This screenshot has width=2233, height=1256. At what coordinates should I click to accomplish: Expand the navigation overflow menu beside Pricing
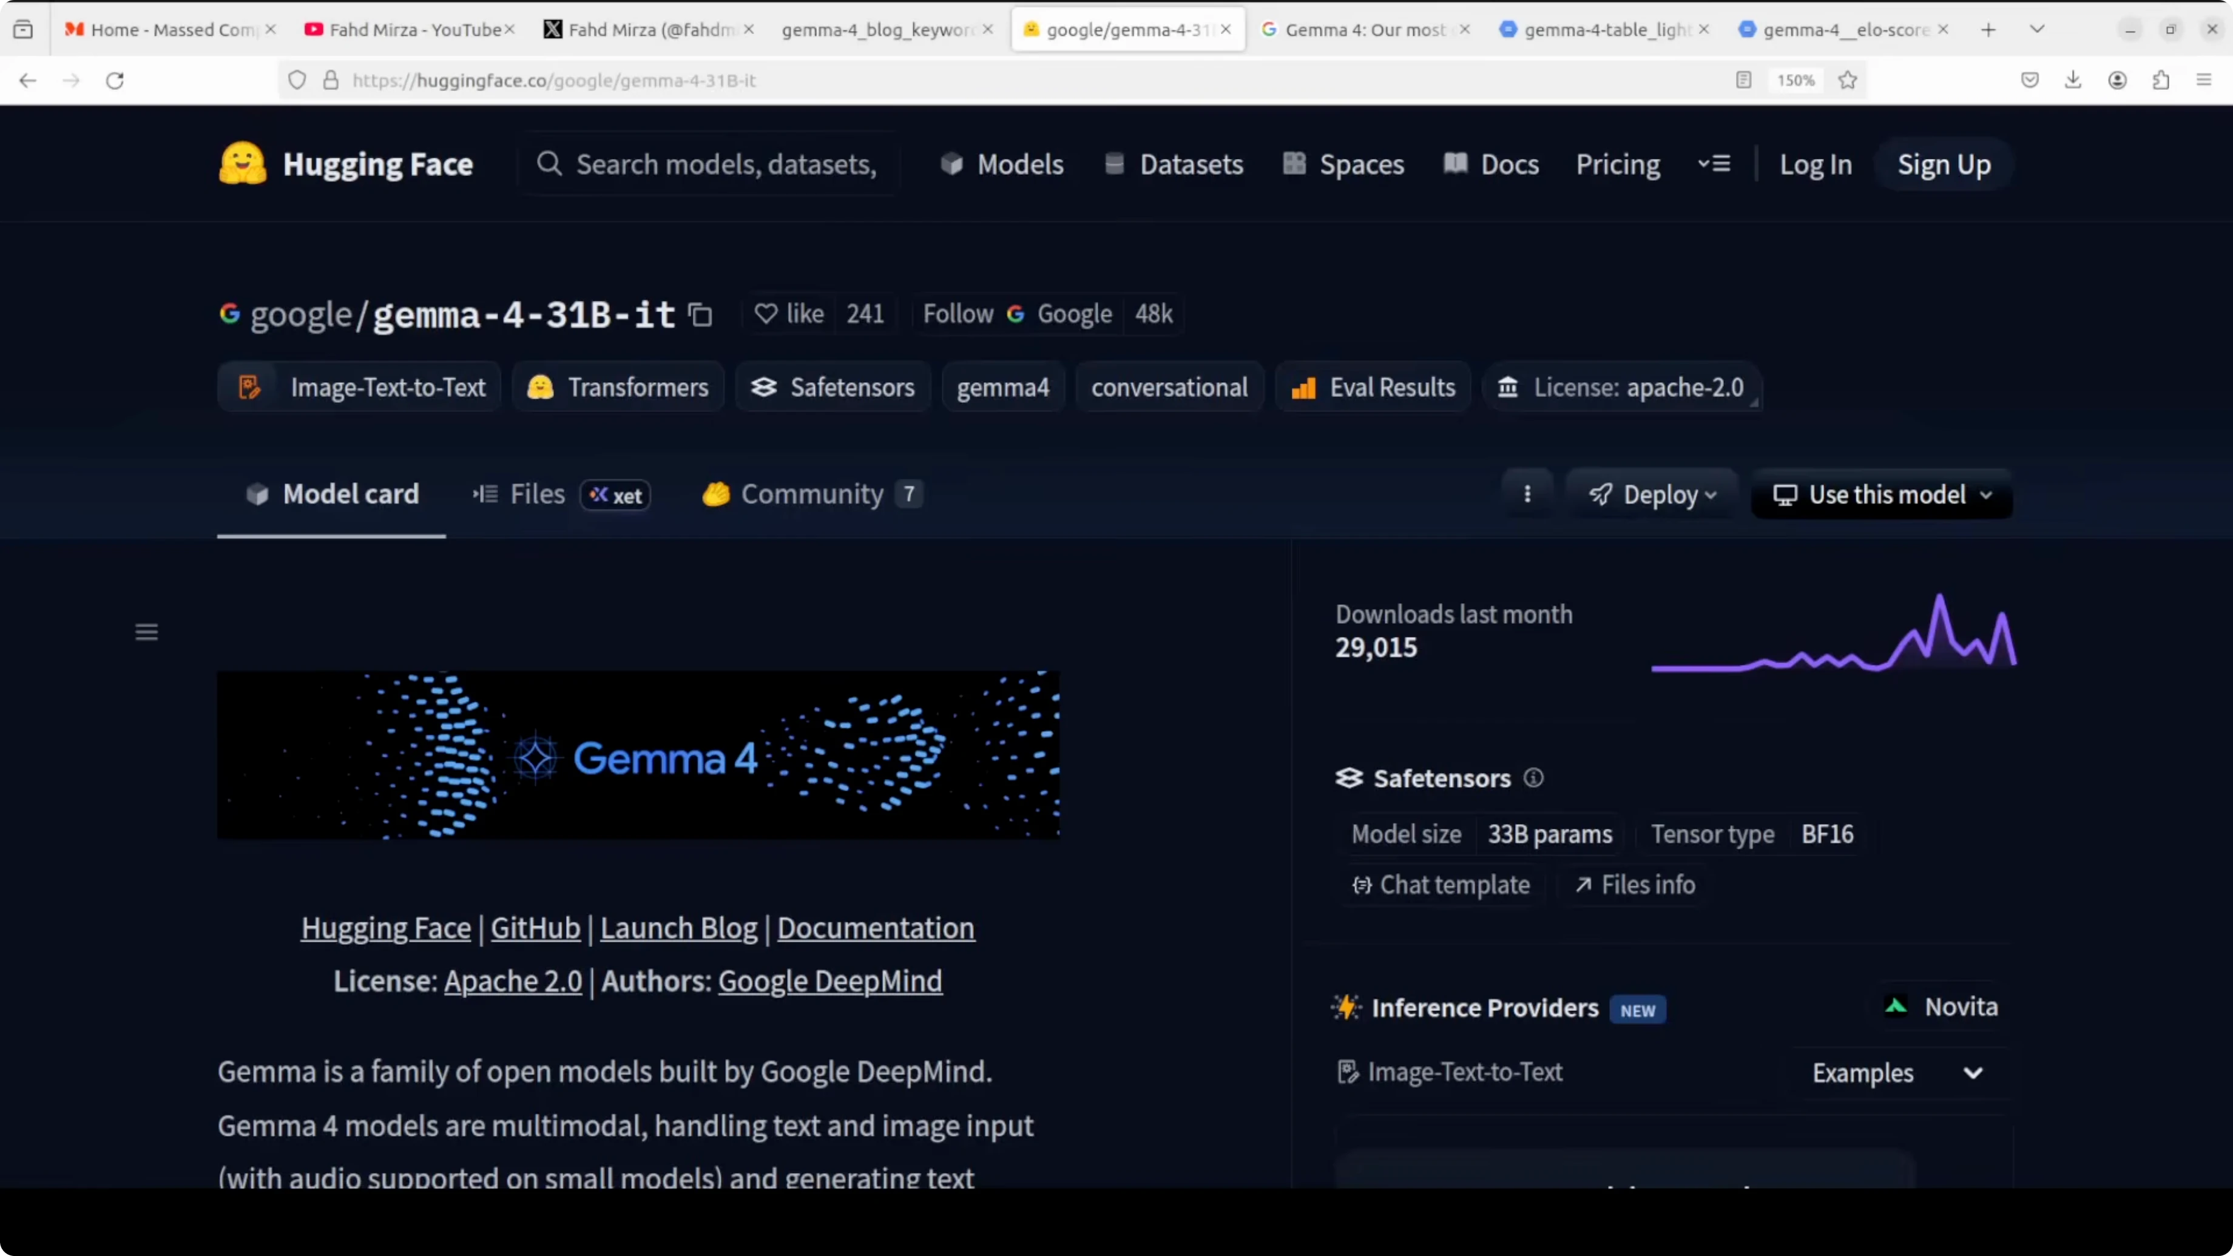(1714, 164)
